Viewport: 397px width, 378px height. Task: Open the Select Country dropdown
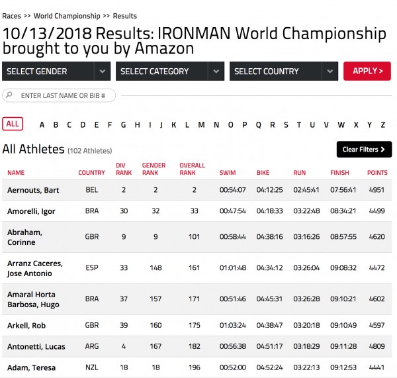pyautogui.click(x=284, y=71)
